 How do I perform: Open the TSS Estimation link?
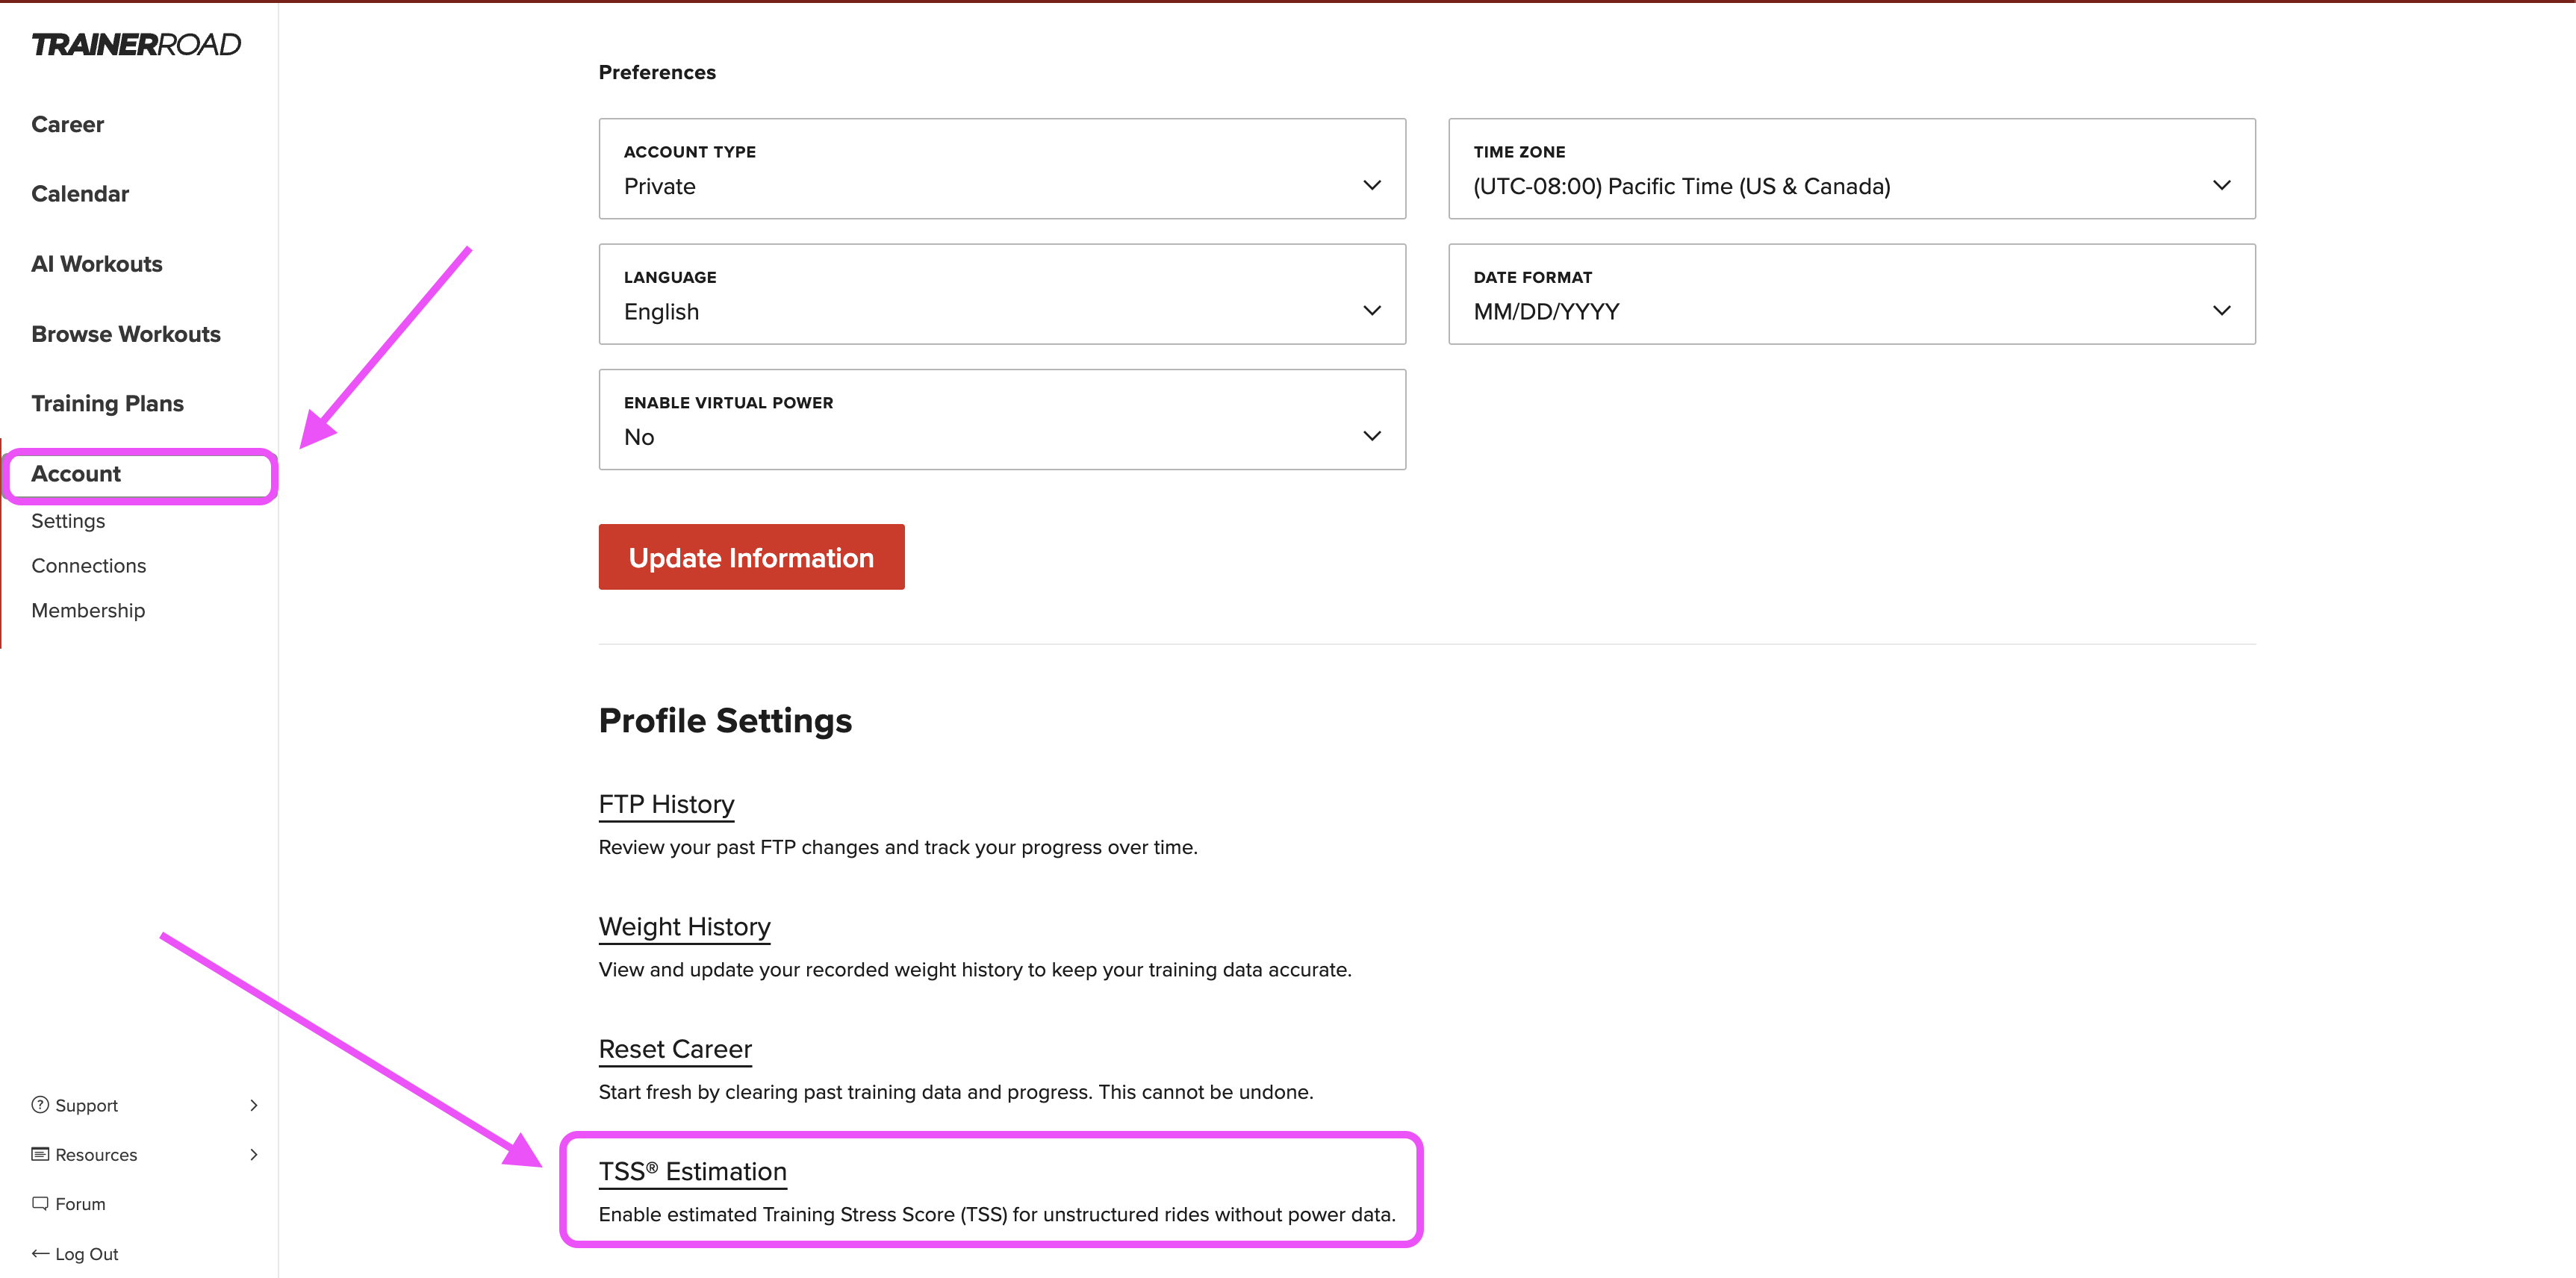click(x=693, y=1171)
